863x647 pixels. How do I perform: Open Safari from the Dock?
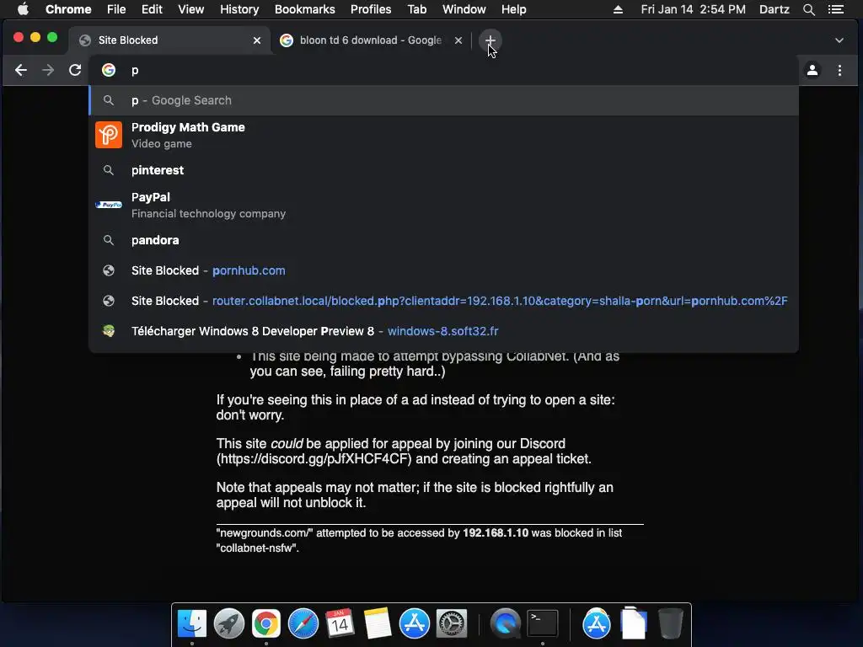303,623
